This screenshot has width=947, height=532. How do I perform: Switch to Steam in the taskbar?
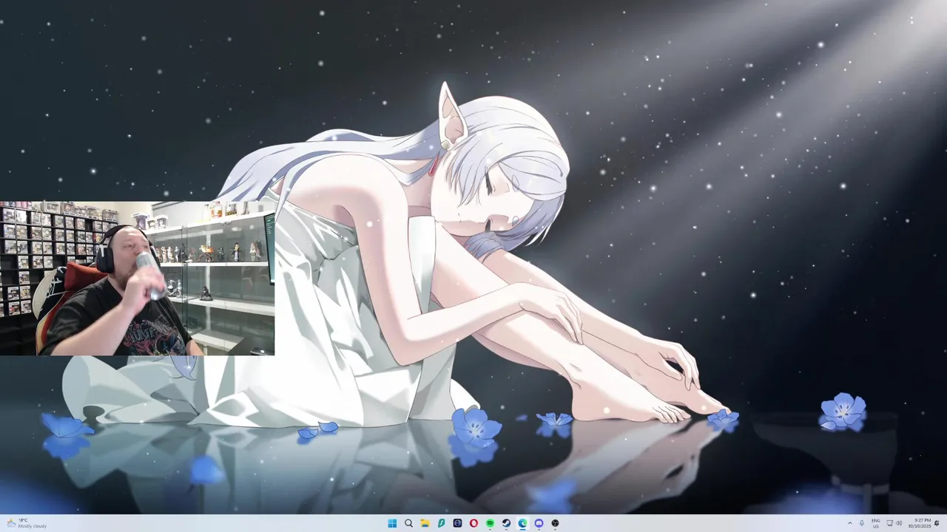(506, 523)
